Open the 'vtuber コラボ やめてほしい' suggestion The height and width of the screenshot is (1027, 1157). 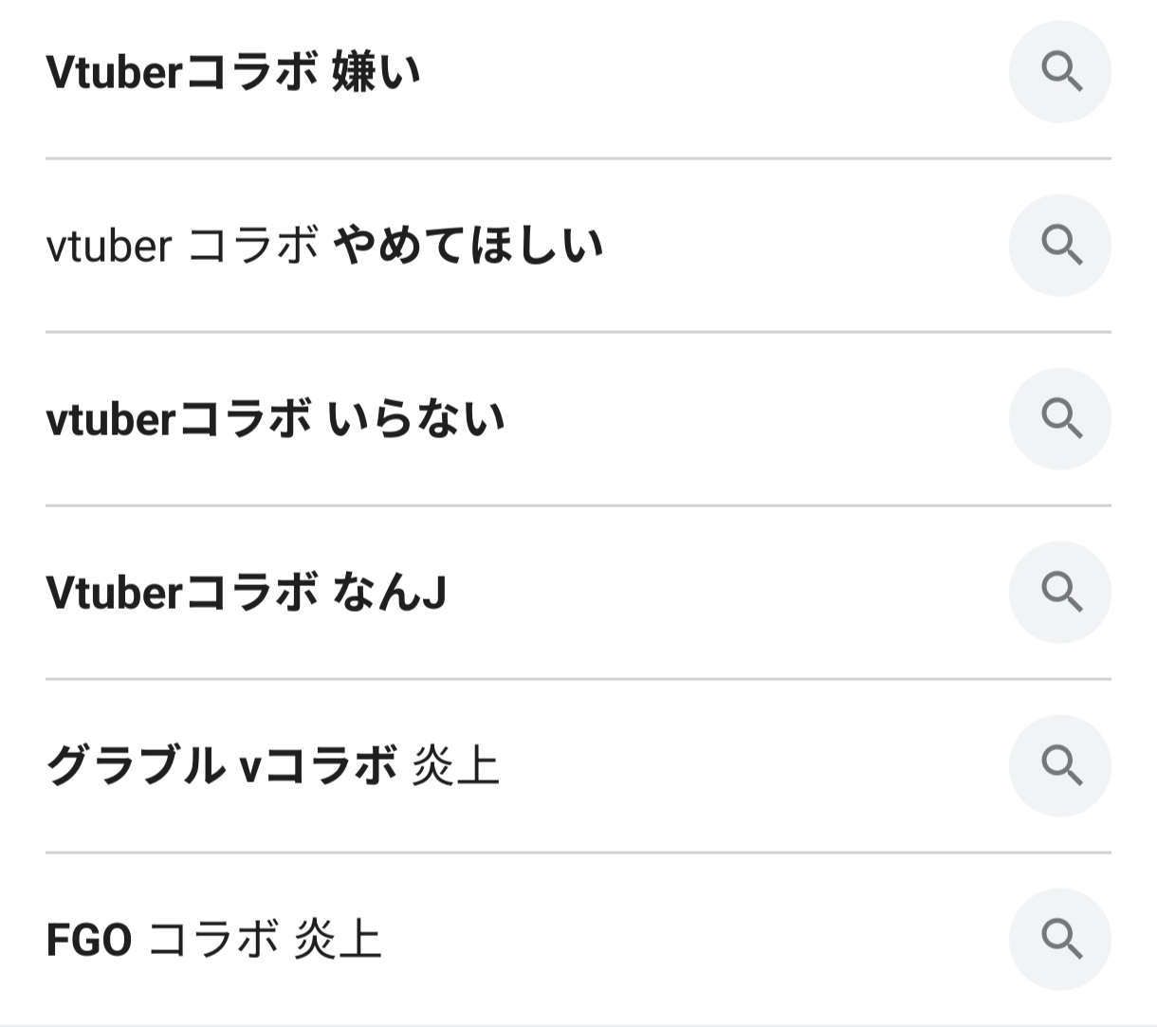[x=323, y=247]
